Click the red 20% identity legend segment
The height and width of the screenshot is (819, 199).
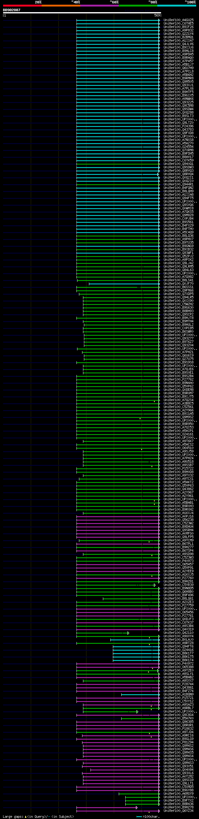pos(22,5)
